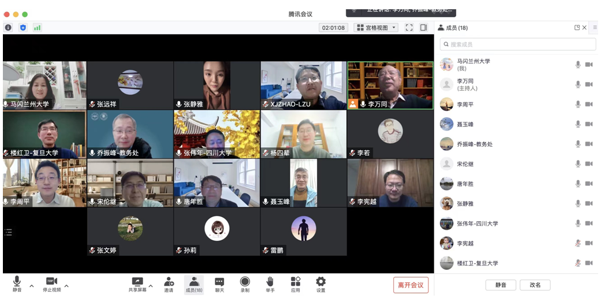Open the 邀请 (Invite) icon

point(169,284)
